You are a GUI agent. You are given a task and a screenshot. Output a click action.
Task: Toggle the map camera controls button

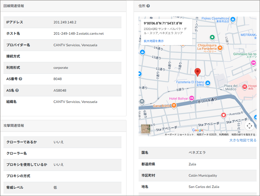coord(249,126)
